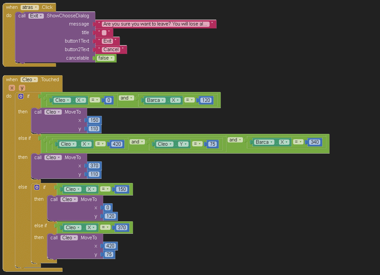Open the '=' comparison dropdown before 370
The height and width of the screenshot is (275, 380).
[x=105, y=228]
